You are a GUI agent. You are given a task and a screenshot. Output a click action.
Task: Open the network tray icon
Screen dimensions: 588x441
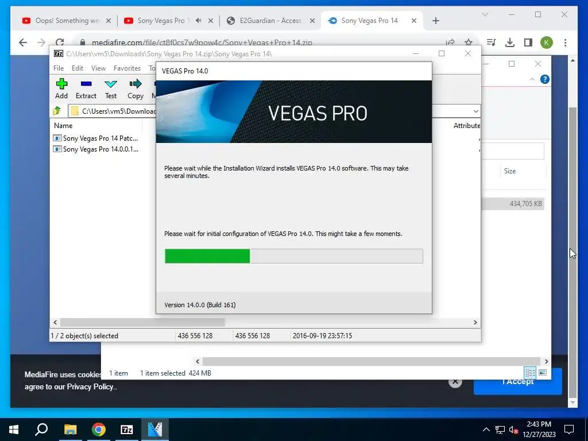tap(500, 430)
